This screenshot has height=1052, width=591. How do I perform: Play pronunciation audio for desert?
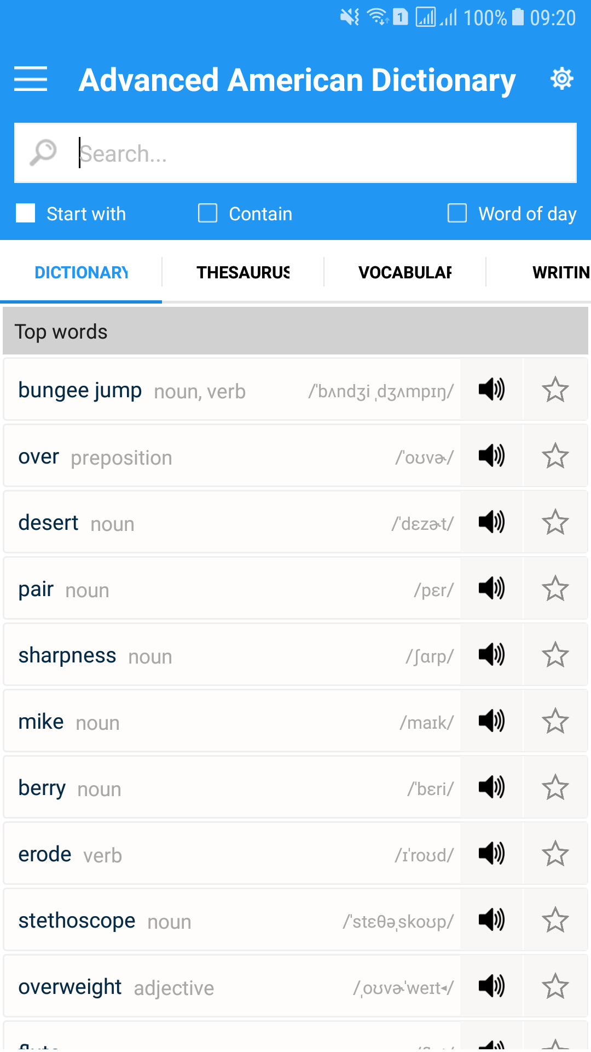491,522
